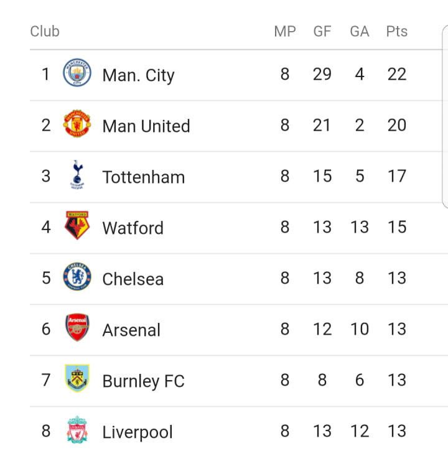Image resolution: width=448 pixels, height=456 pixels.
Task: Click the Arsenal cannon crest icon
Action: (x=77, y=327)
